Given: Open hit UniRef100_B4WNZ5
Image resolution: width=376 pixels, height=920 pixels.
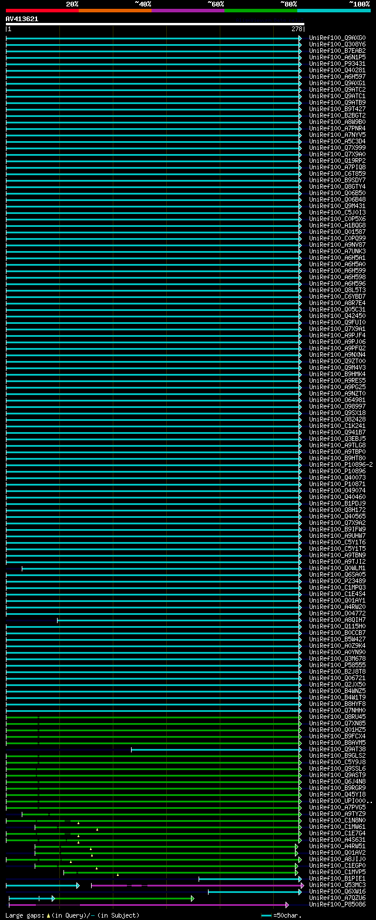Looking at the screenshot, I should (x=337, y=691).
